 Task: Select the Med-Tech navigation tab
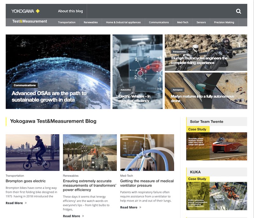tap(183, 22)
